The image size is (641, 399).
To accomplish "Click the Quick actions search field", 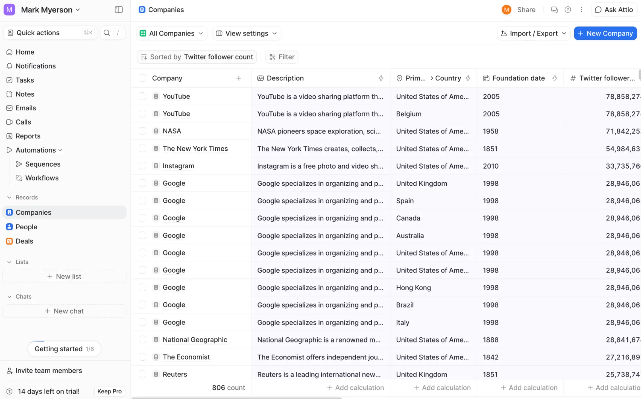I will [x=50, y=33].
